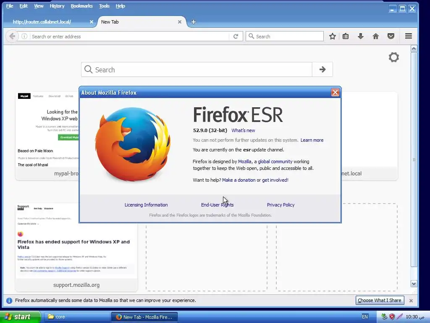The image size is (430, 323).
Task: Close the About Mozilla Firefox dialog
Action: point(335,92)
